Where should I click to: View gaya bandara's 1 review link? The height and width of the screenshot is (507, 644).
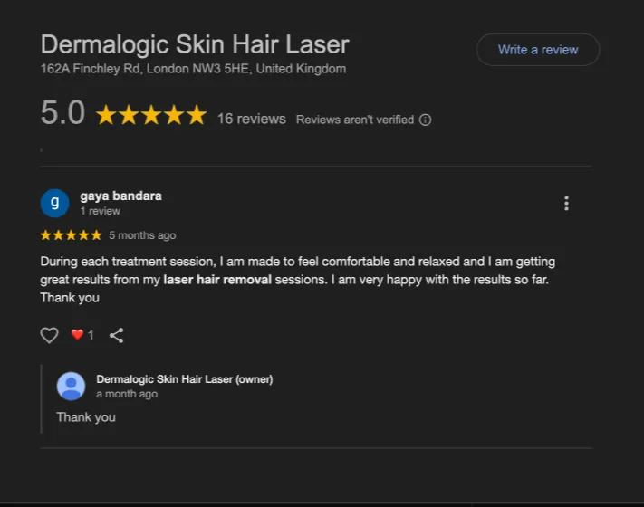pos(101,211)
